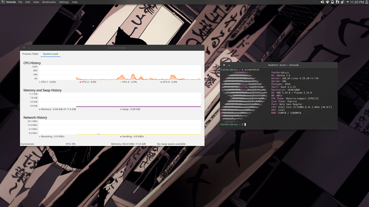The width and height of the screenshot is (369, 207).
Task: Open the Bookmarks menu
Action: pos(49,2)
